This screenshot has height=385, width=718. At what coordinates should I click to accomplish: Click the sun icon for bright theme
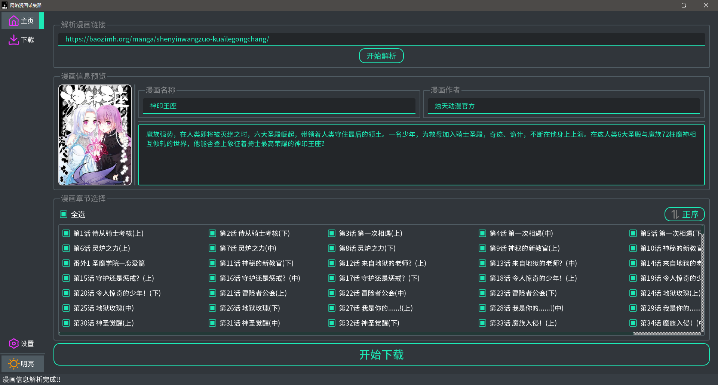point(13,364)
